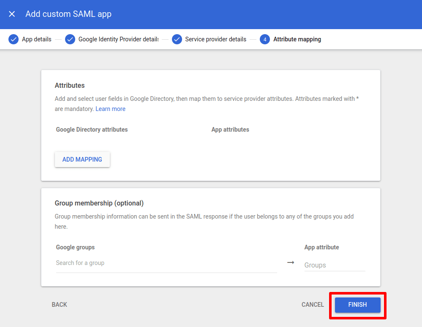The width and height of the screenshot is (422, 327).
Task: Select Service provider details step
Action: tap(215, 39)
